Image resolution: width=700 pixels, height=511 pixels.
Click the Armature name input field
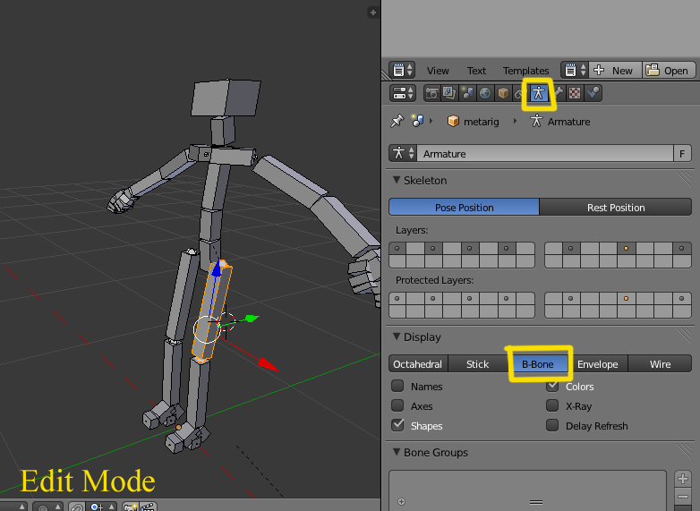click(x=544, y=154)
